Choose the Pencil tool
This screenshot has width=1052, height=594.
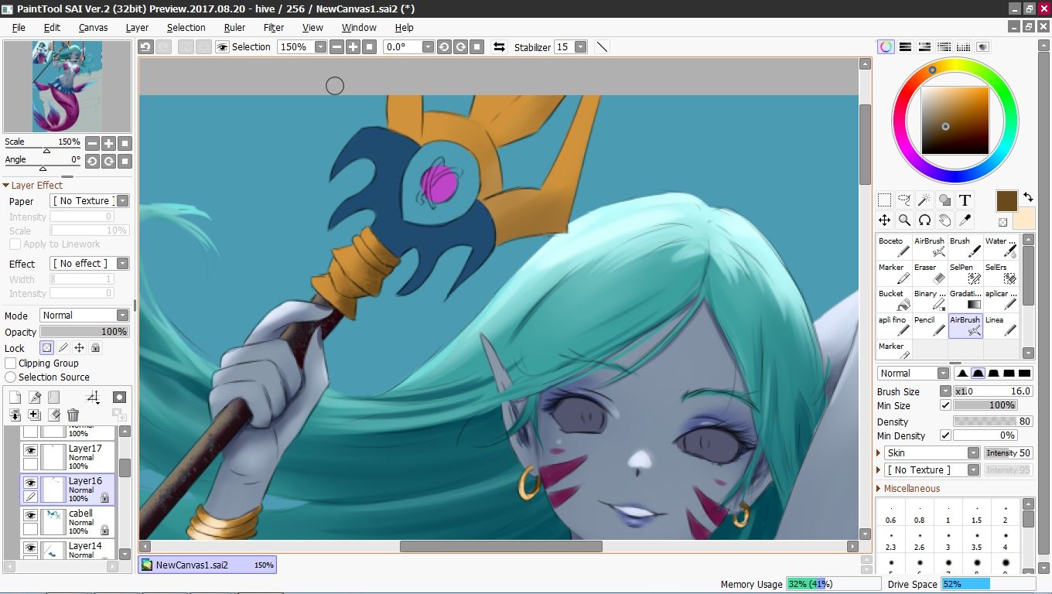point(929,326)
